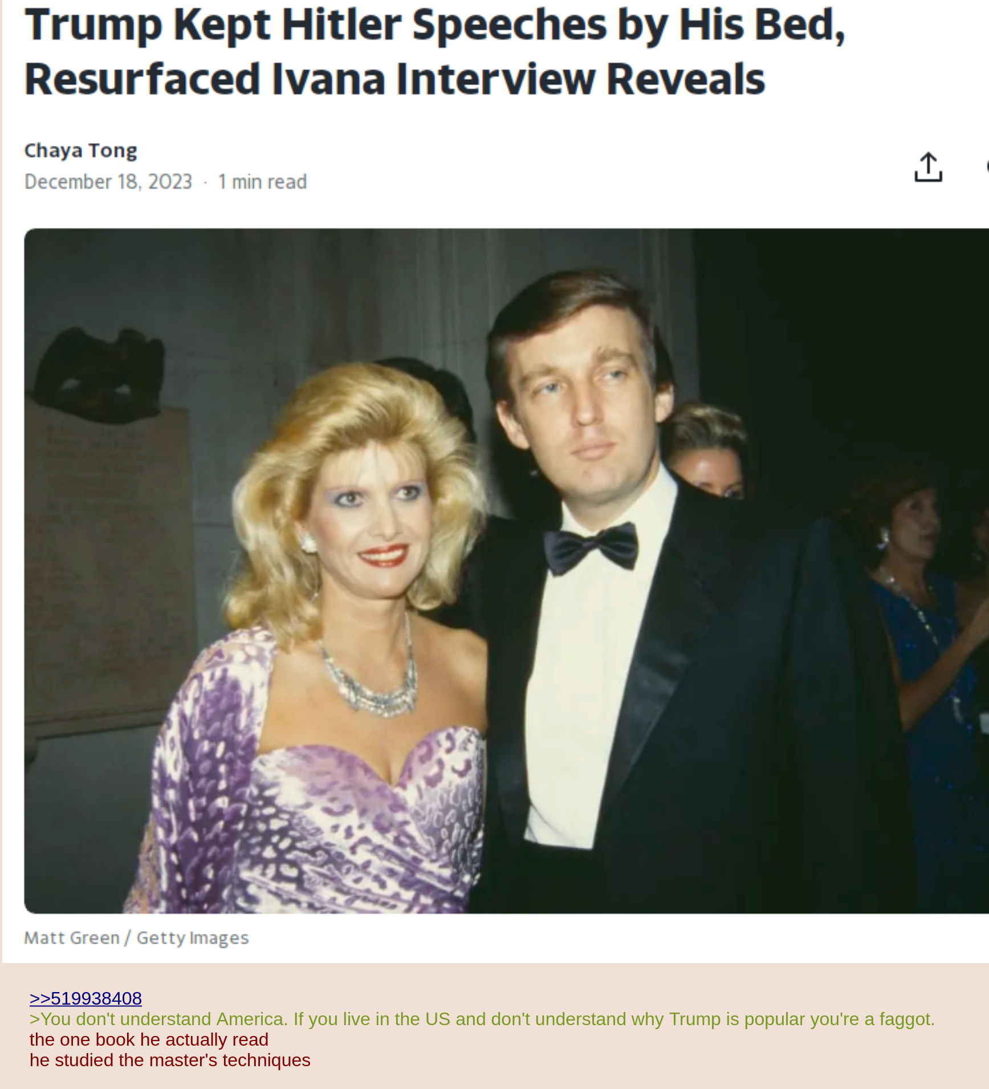Open the quoted post link >>519938408

pos(86,998)
